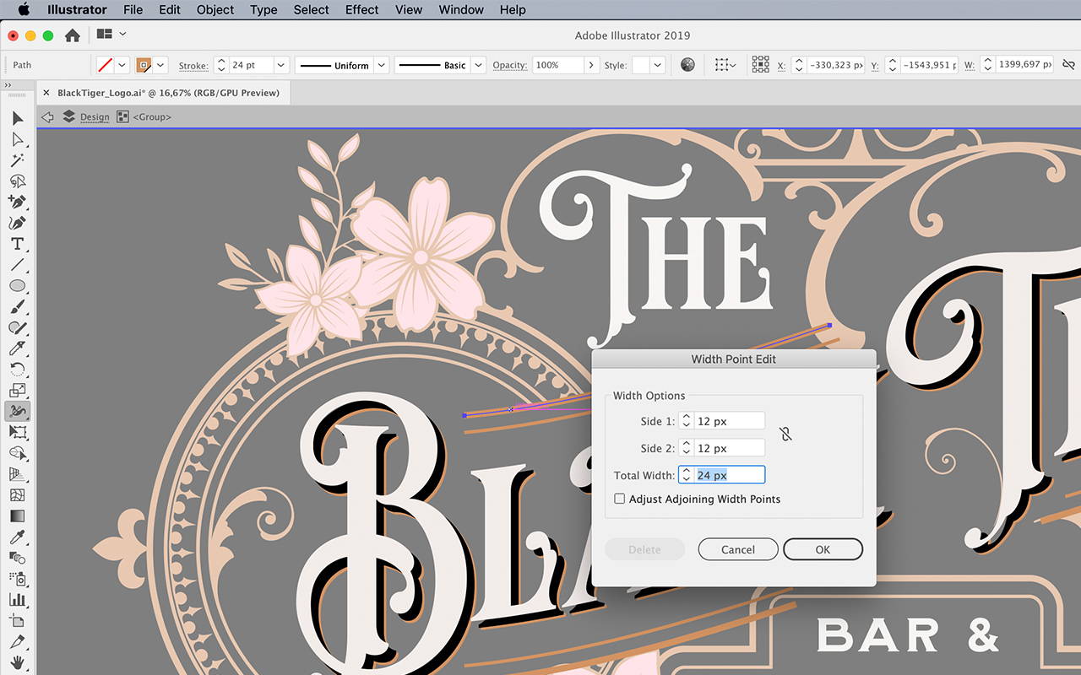Select the Free Transform tool
1081x675 pixels.
pyautogui.click(x=17, y=432)
